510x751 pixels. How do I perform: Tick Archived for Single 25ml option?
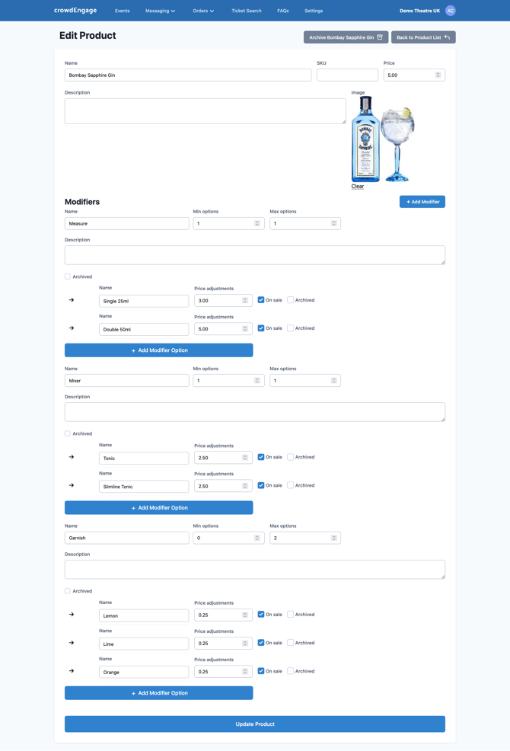pos(290,300)
